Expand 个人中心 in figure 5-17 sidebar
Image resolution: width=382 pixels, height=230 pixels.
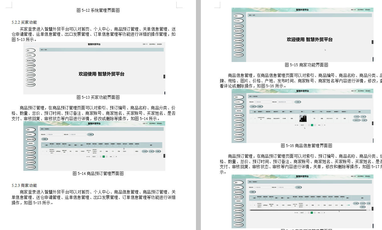(x=238, y=187)
